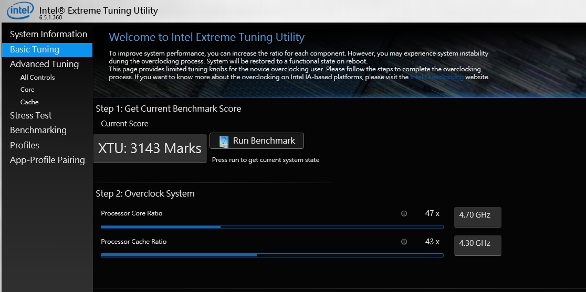Image resolution: width=586 pixels, height=292 pixels.
Task: Open App-Profile Pairing section
Action: 47,160
